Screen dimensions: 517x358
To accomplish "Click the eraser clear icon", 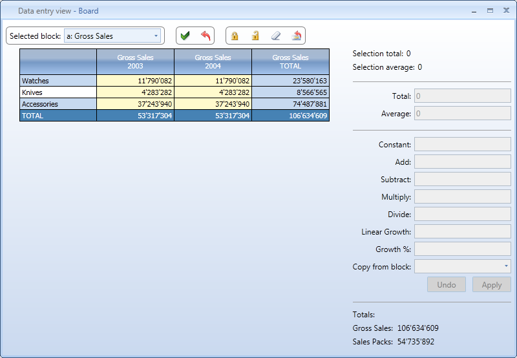I will coord(276,36).
